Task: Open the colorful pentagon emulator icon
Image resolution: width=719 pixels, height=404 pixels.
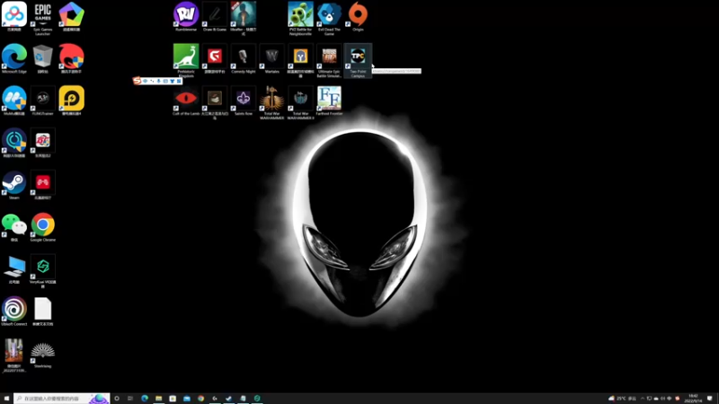Action: [72, 14]
